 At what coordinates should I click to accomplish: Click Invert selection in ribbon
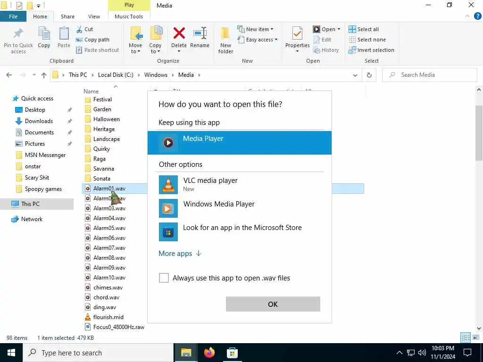click(x=372, y=50)
